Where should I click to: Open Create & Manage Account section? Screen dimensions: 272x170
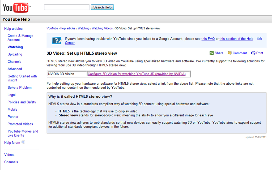20,38
